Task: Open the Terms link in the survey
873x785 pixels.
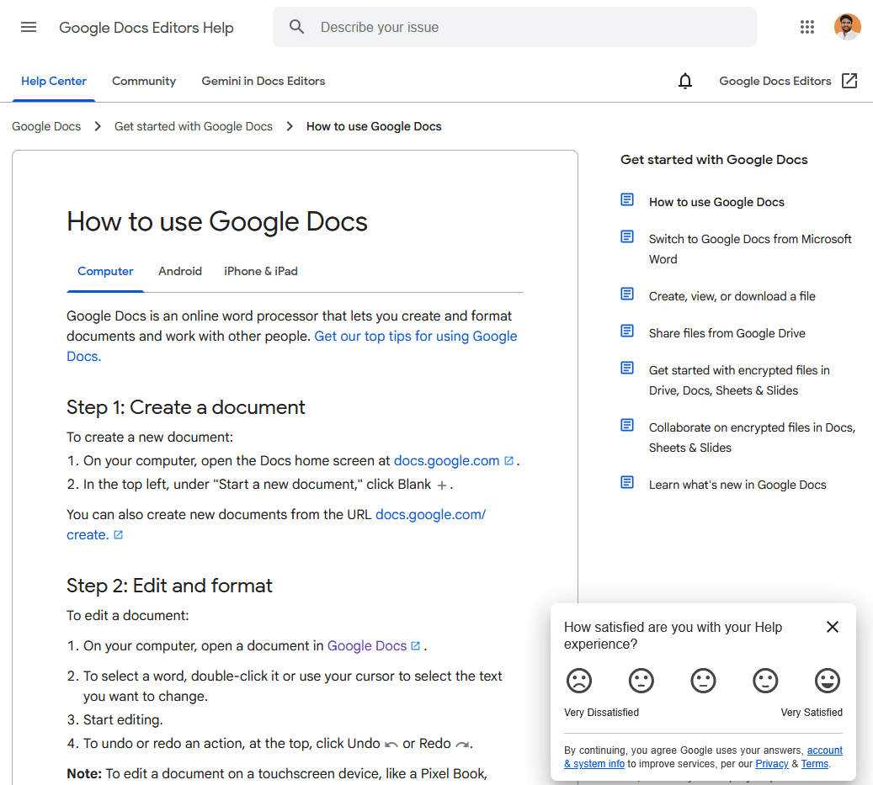Action: (815, 764)
